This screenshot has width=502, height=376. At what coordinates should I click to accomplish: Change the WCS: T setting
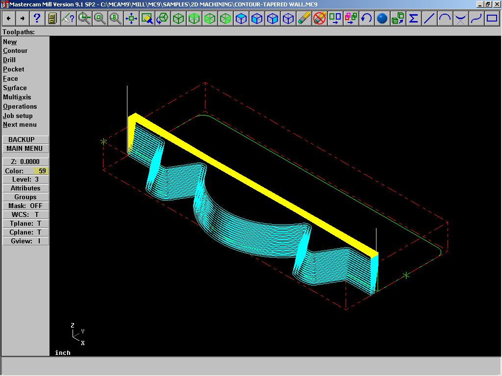(x=25, y=214)
